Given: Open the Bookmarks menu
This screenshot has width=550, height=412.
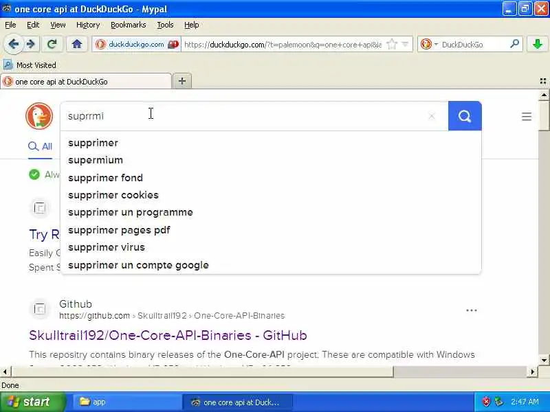Looking at the screenshot, I should click(x=128, y=25).
